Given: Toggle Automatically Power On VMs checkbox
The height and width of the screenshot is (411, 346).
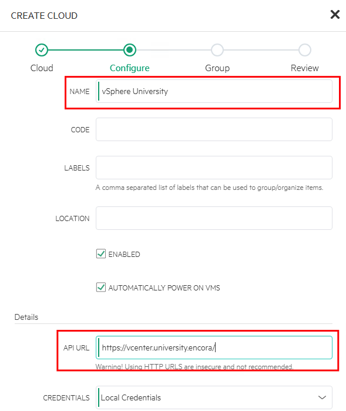Looking at the screenshot, I should 101,288.
